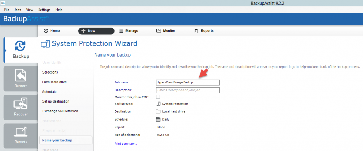Open the Recover sidebar section
Image resolution: width=363 pixels, height=151 pixels.
[21, 106]
